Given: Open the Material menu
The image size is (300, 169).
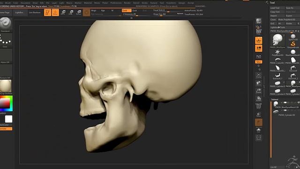Looking at the screenshot, I should [88, 3].
